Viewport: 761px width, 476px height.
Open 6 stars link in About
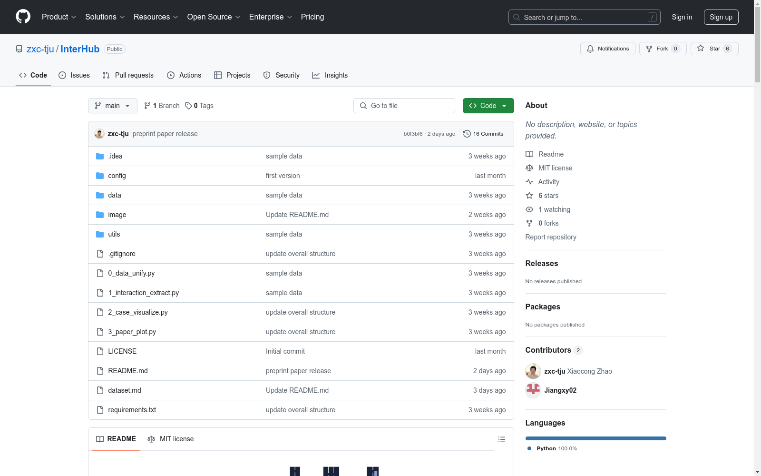[548, 196]
